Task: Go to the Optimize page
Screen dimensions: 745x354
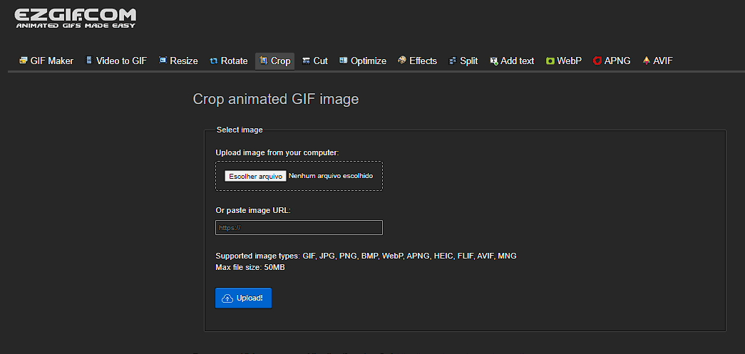Action: point(368,61)
